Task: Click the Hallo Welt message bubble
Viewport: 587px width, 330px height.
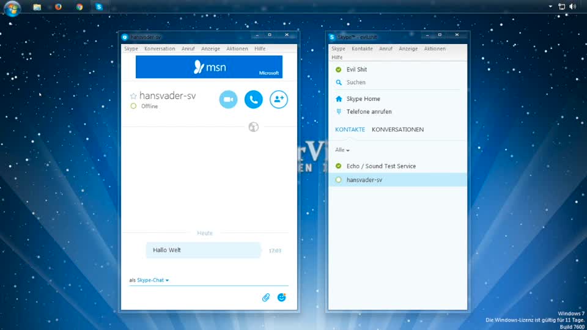Action: [x=203, y=251]
